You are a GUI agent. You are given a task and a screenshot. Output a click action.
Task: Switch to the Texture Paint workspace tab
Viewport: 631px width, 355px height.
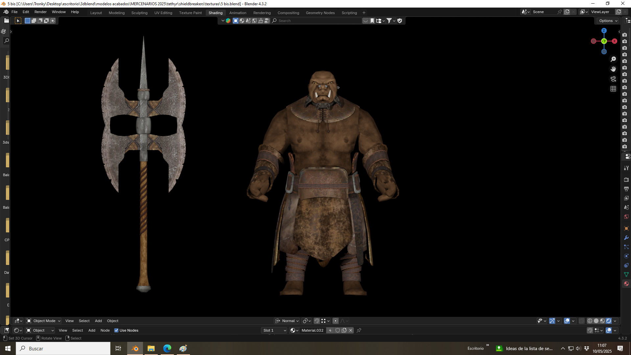190,13
